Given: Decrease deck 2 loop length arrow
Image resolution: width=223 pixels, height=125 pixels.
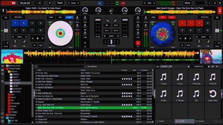Looking at the screenshot, I should click(x=180, y=39).
